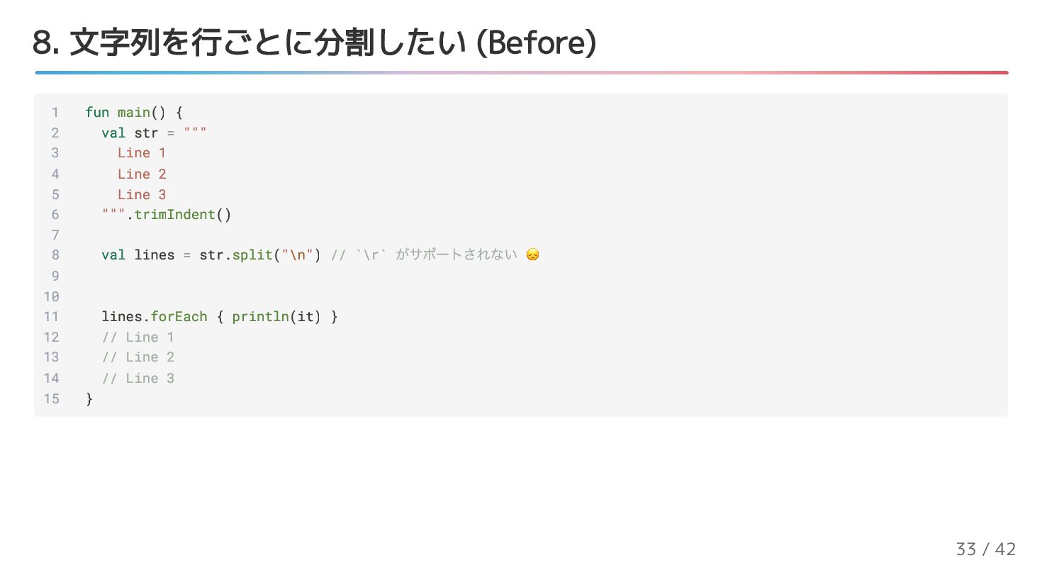The width and height of the screenshot is (1042, 587).
Task: Click the trimIndent() call
Action: tap(183, 214)
